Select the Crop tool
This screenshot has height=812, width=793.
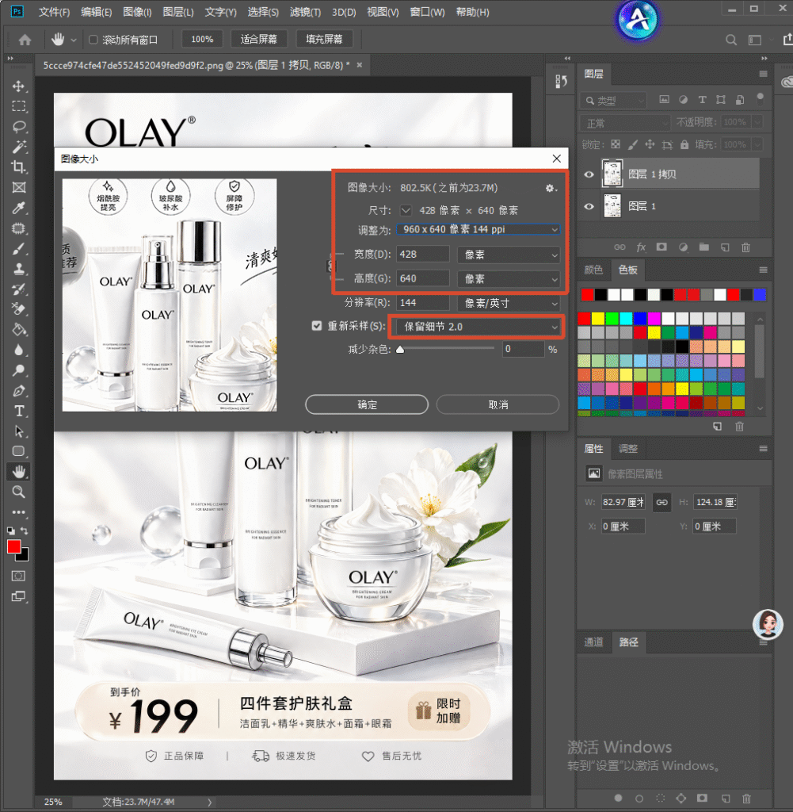19,167
